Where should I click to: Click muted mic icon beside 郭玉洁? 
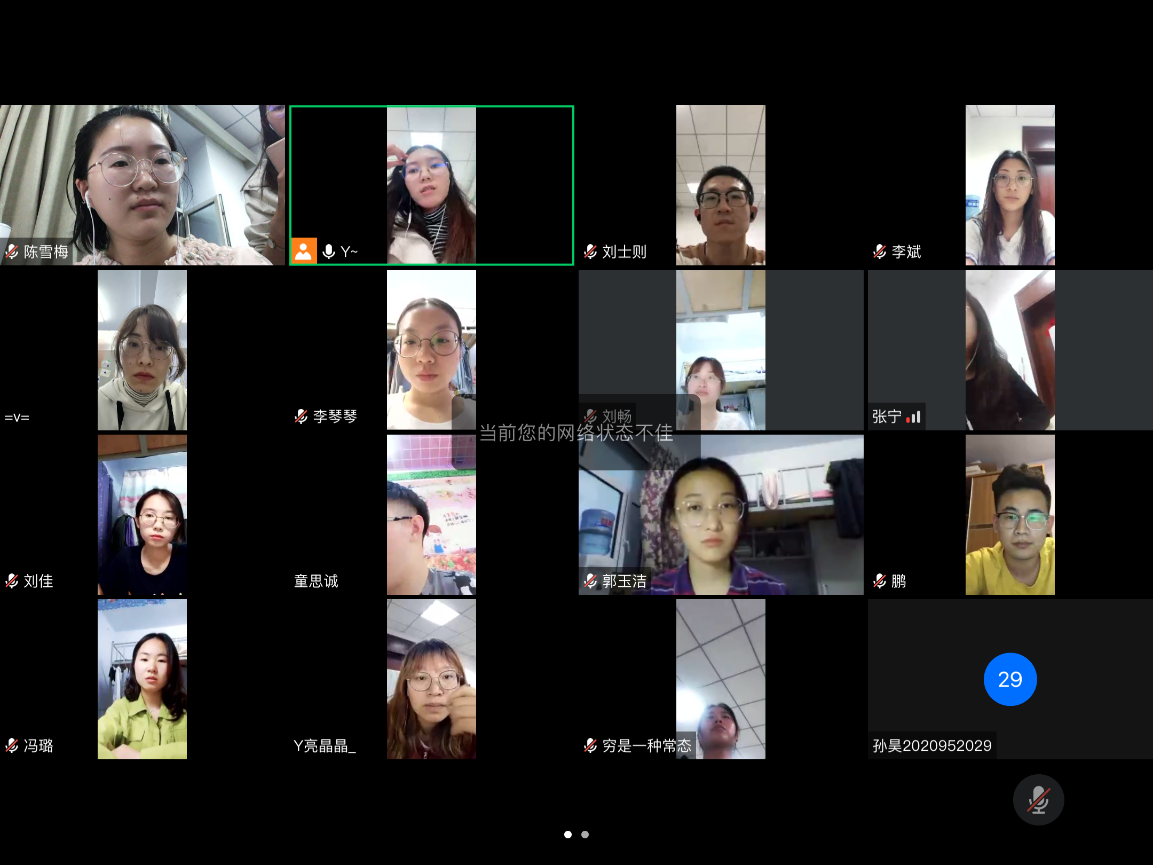pyautogui.click(x=590, y=581)
